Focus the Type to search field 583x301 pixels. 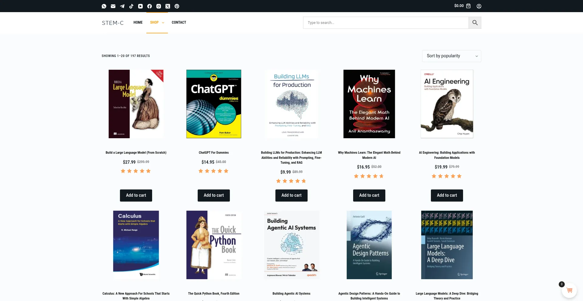pos(386,23)
